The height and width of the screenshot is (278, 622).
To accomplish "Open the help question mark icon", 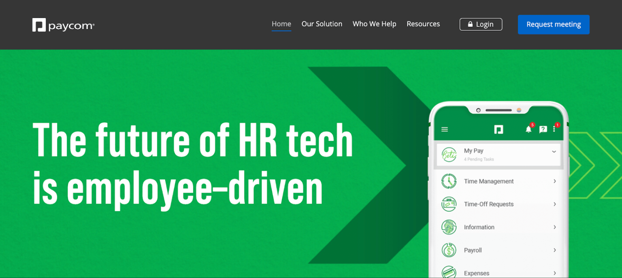I will click(543, 129).
